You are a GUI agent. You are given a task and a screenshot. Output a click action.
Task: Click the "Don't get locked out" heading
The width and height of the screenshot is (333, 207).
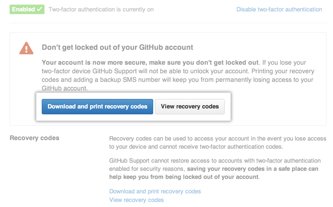(x=117, y=47)
